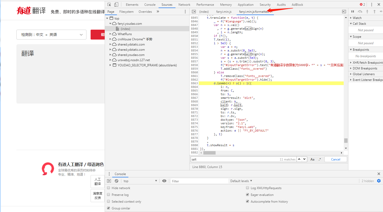Expand the YOUDAO_SELECTOR_IFRAME node
383x212 pixels.
pos(110,65)
